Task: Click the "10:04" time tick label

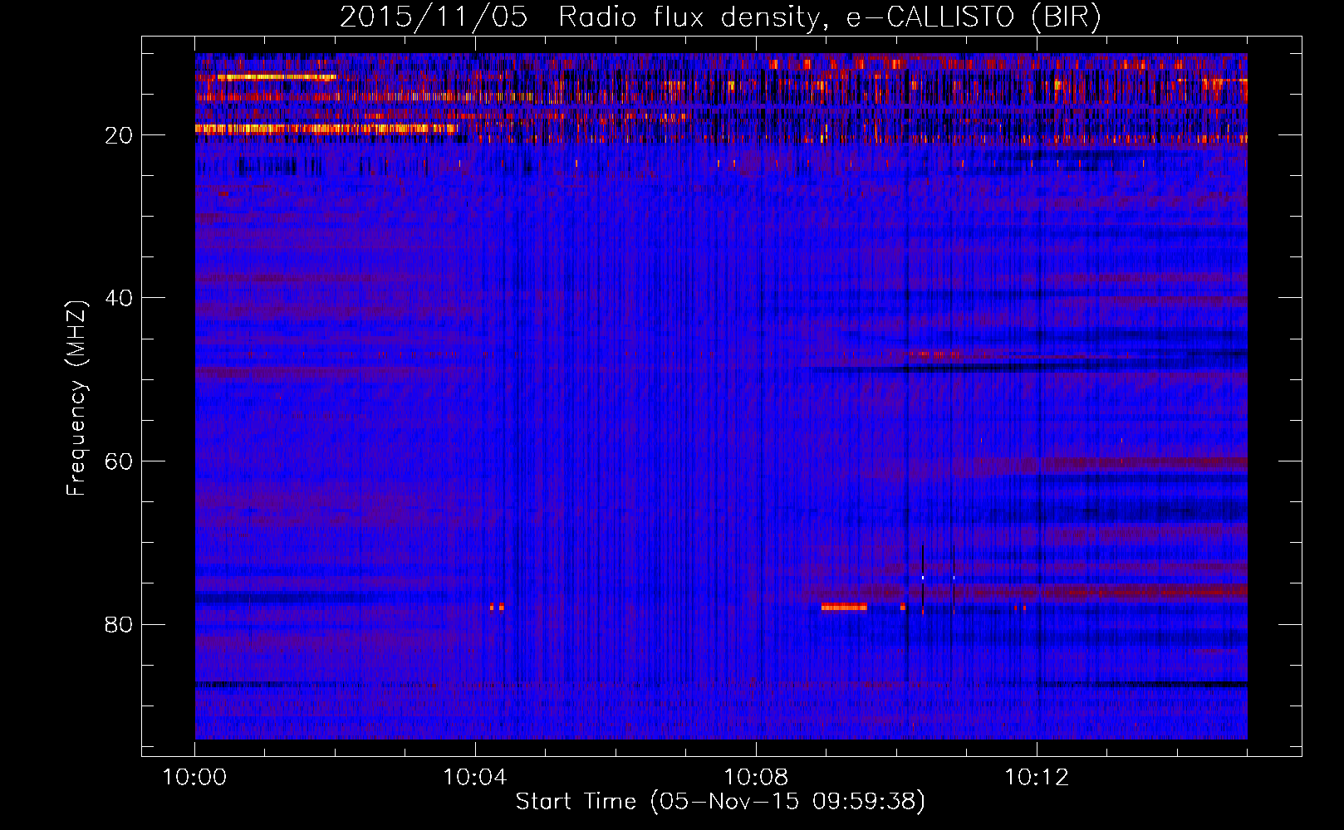Action: click(475, 777)
